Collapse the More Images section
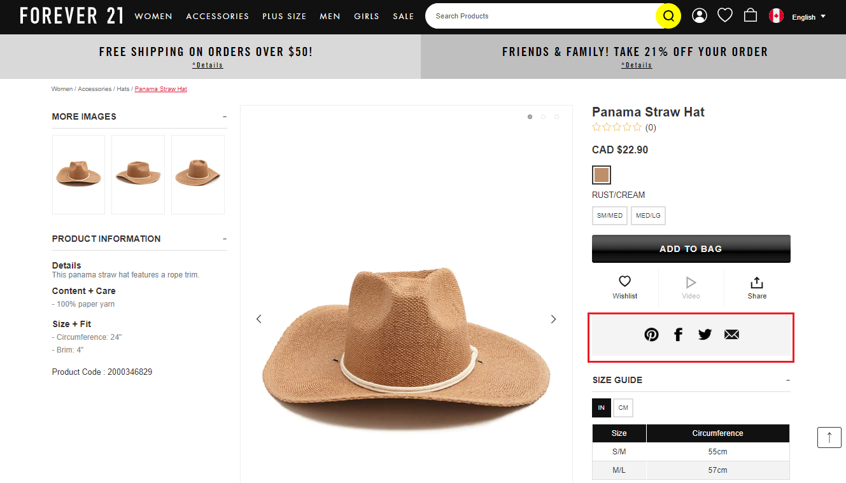The width and height of the screenshot is (846, 483). (x=225, y=116)
